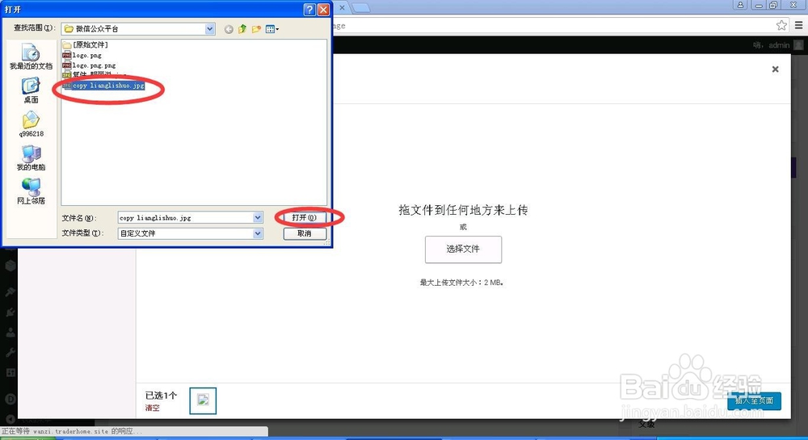Open the Chrome hamburger menu
Screen dimensions: 808x440
798,25
